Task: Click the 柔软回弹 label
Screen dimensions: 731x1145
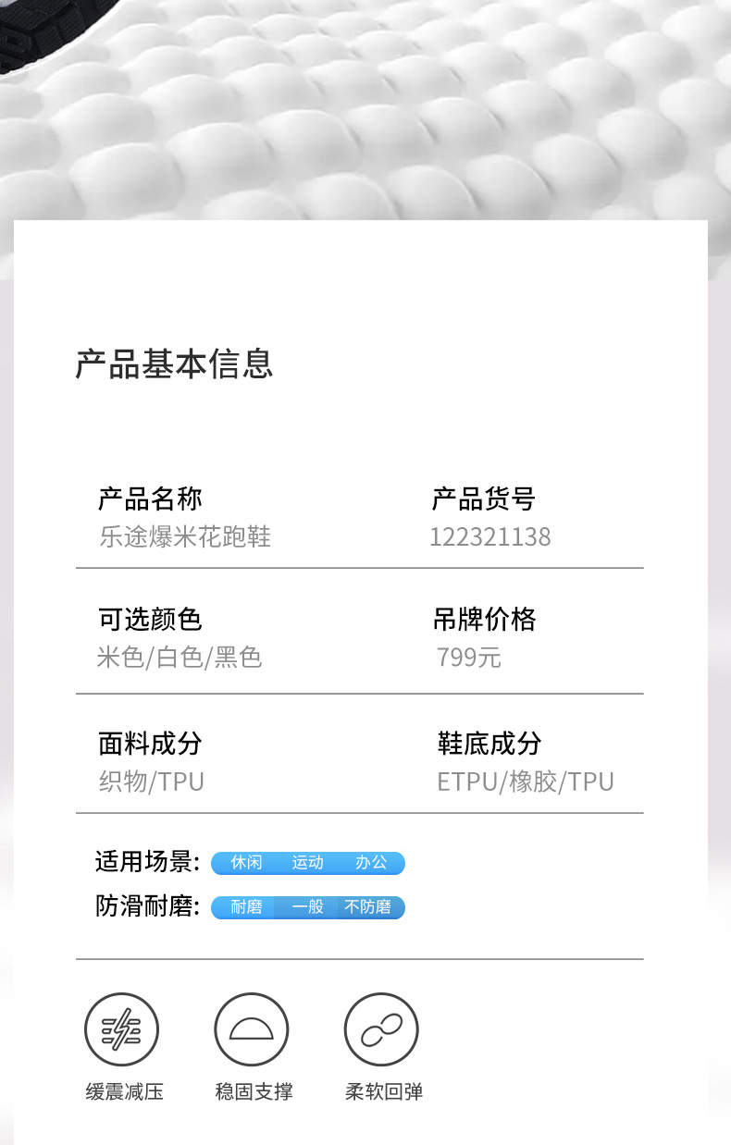Action: coord(384,1092)
